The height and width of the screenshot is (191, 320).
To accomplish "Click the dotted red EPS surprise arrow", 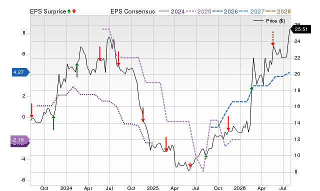I will pos(273,38).
